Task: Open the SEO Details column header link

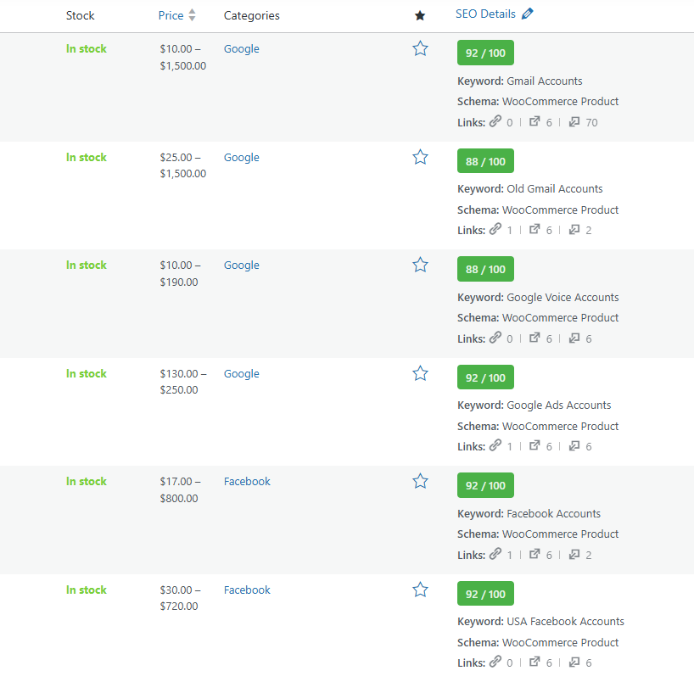Action: point(485,14)
